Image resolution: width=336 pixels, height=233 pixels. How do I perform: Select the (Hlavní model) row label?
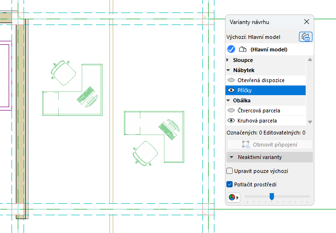(x=269, y=49)
